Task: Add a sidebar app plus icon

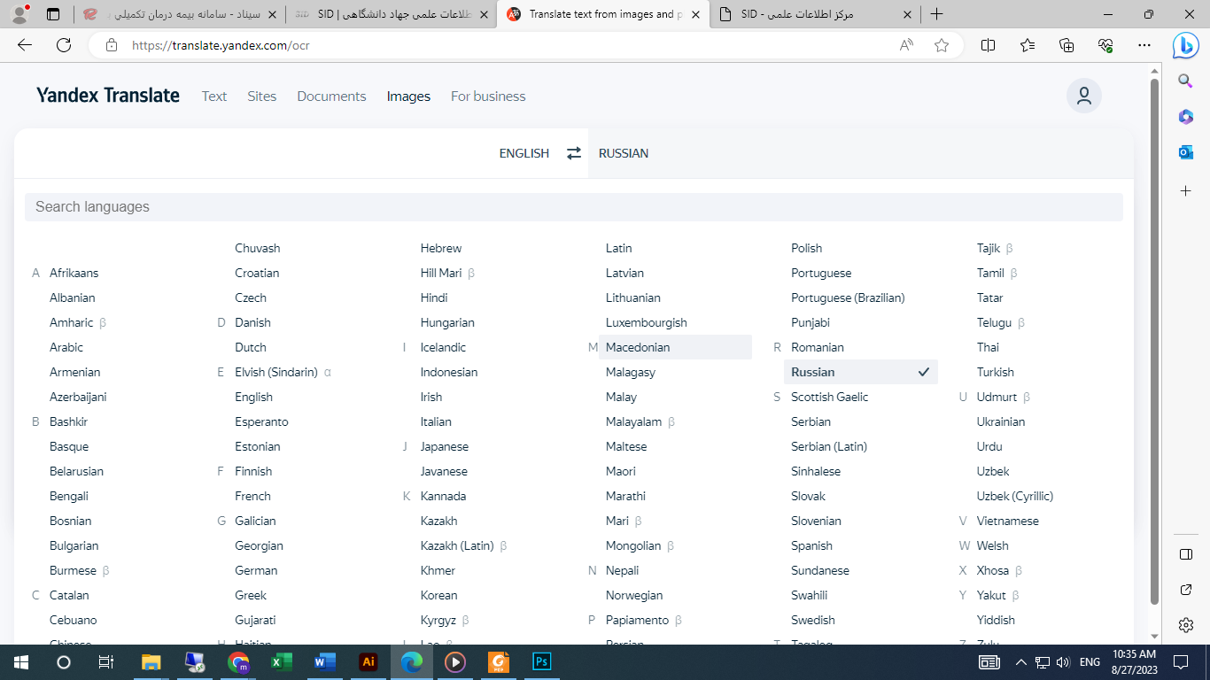Action: (x=1186, y=190)
